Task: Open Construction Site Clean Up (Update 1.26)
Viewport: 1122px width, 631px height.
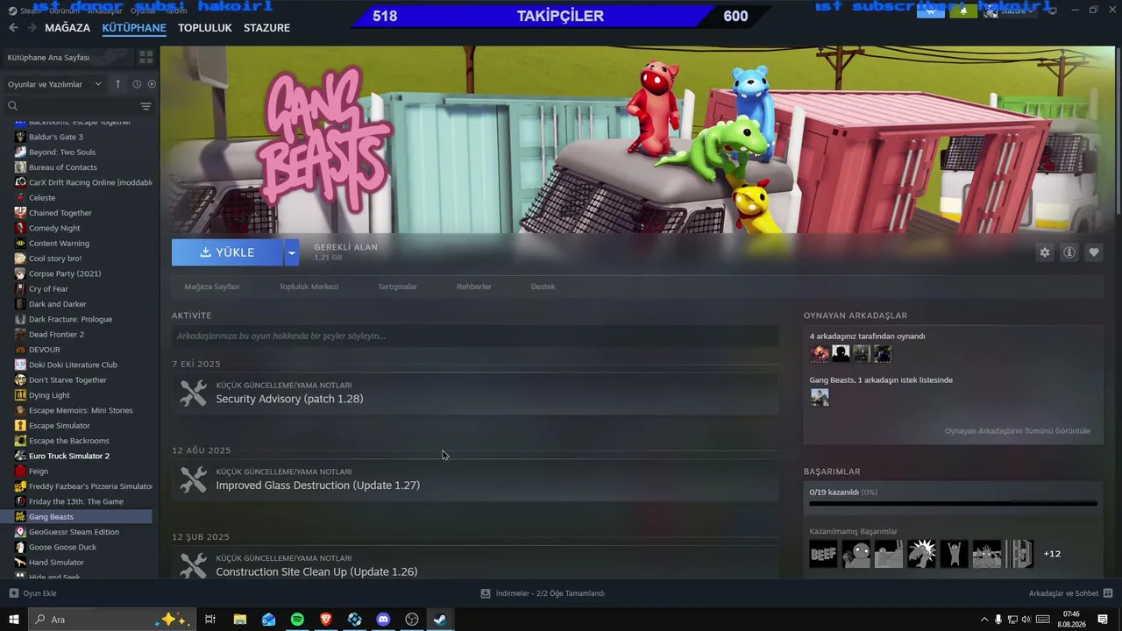Action: pyautogui.click(x=316, y=571)
